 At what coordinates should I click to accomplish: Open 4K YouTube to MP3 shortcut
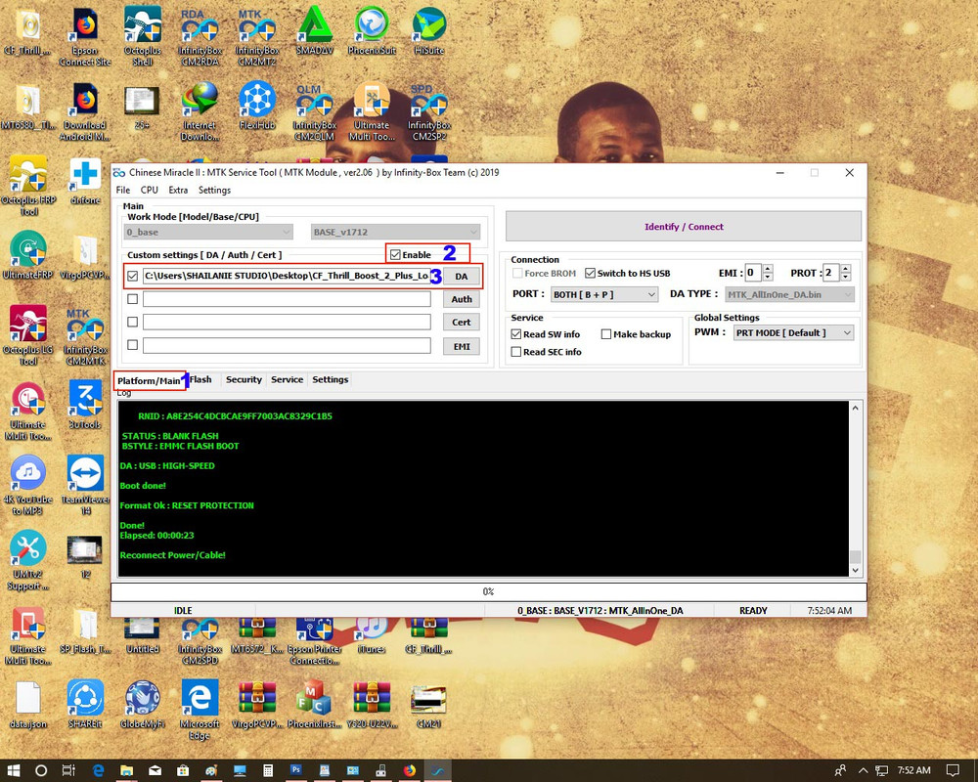click(28, 485)
